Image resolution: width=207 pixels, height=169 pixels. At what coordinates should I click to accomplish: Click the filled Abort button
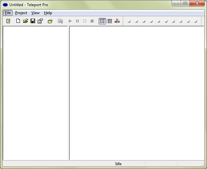[92, 21]
